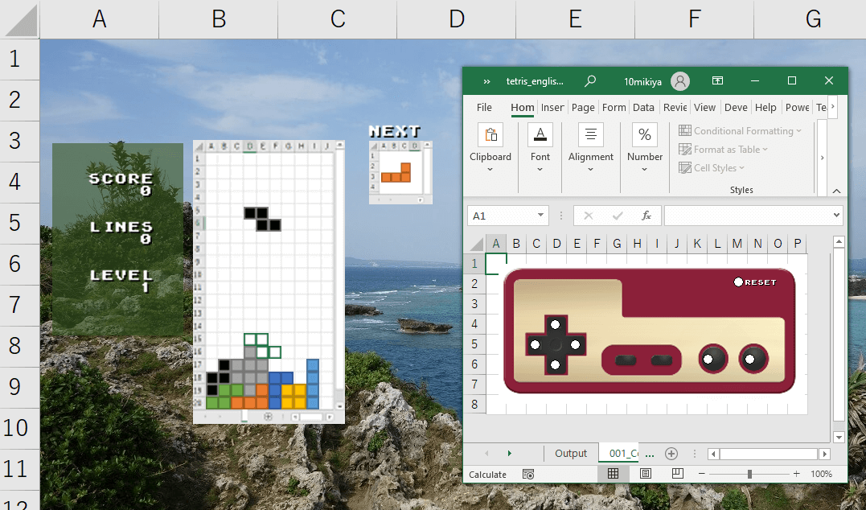
Task: Click the horizontal scrollbar track in tetris_english window
Action: pos(768,454)
